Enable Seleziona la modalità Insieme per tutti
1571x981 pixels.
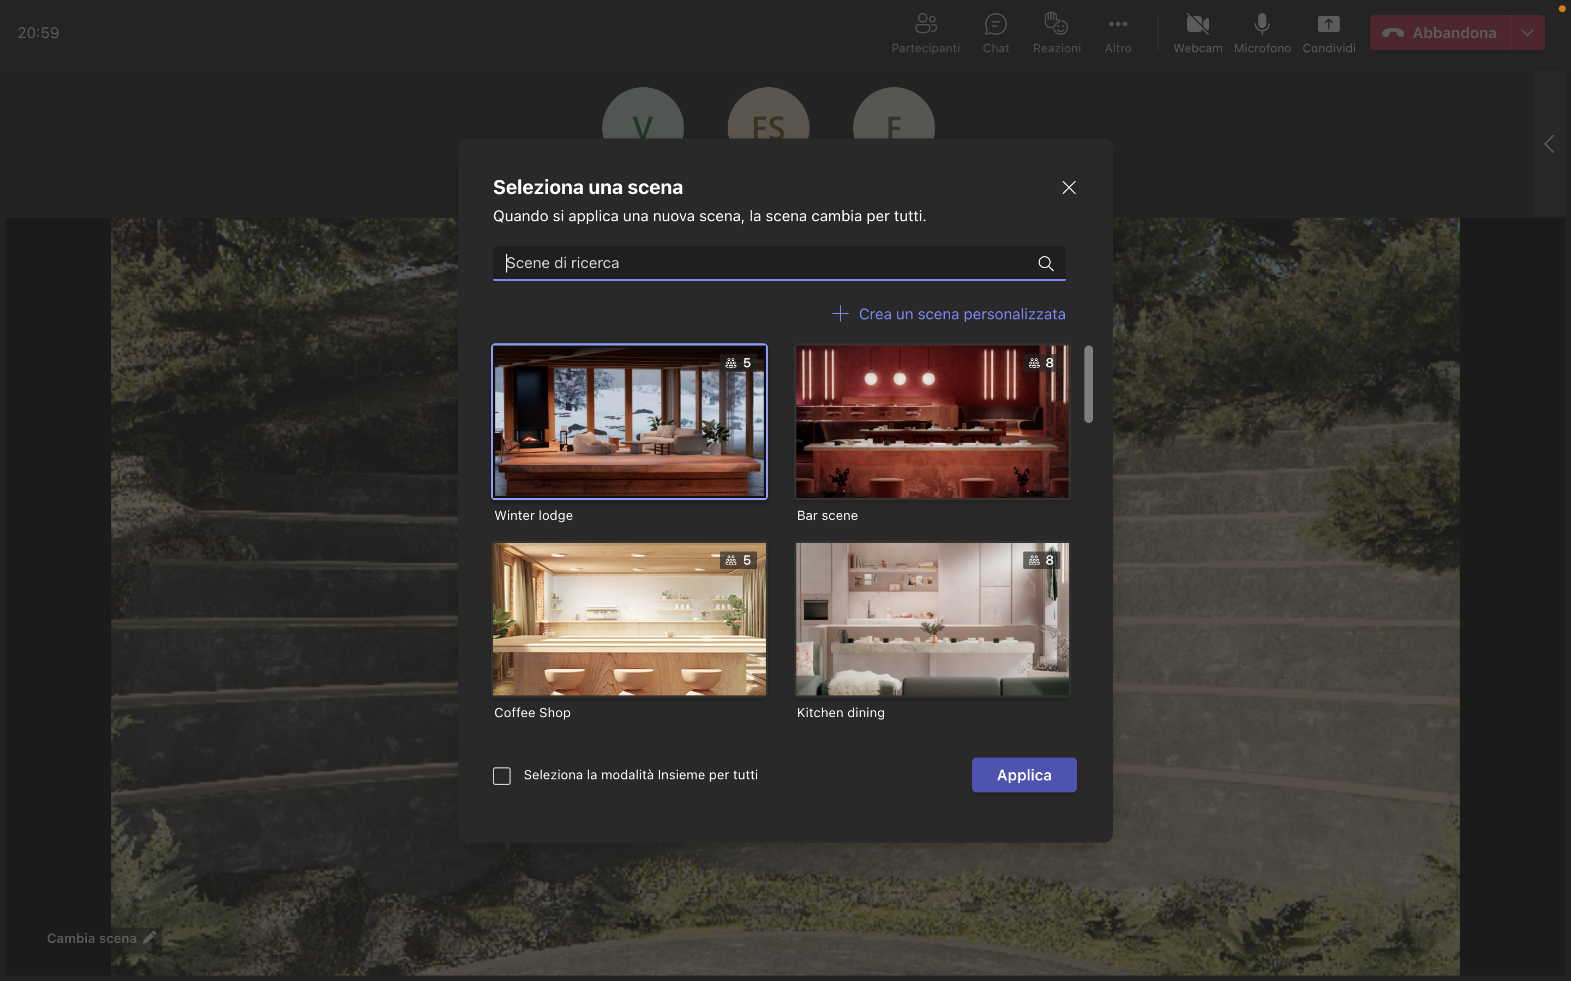pos(502,776)
